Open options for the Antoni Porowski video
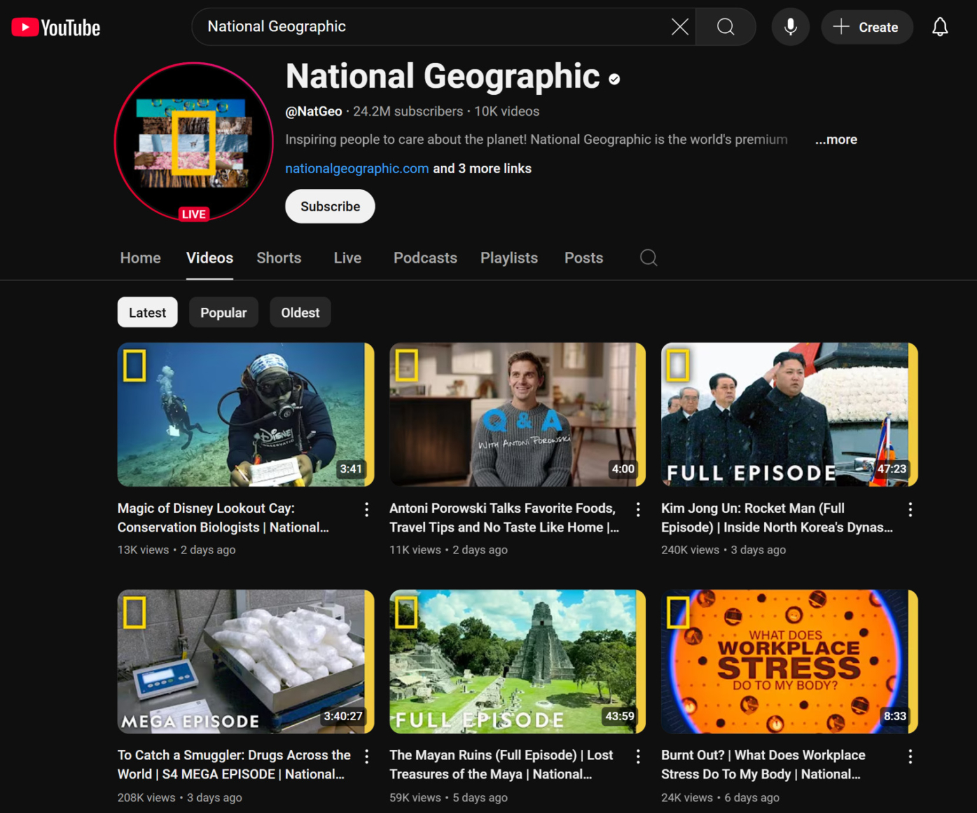 click(638, 509)
